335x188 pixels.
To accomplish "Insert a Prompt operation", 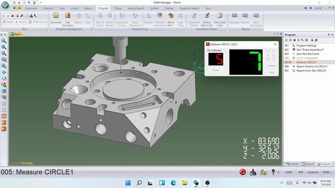I will click(x=148, y=18).
